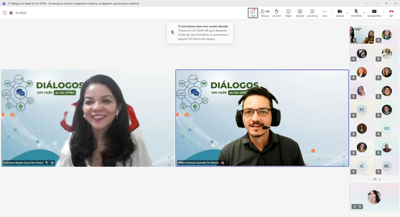This screenshot has height=217, width=400.
Task: Click the muted mic icon on self-view tile
Action: [x=360, y=206]
